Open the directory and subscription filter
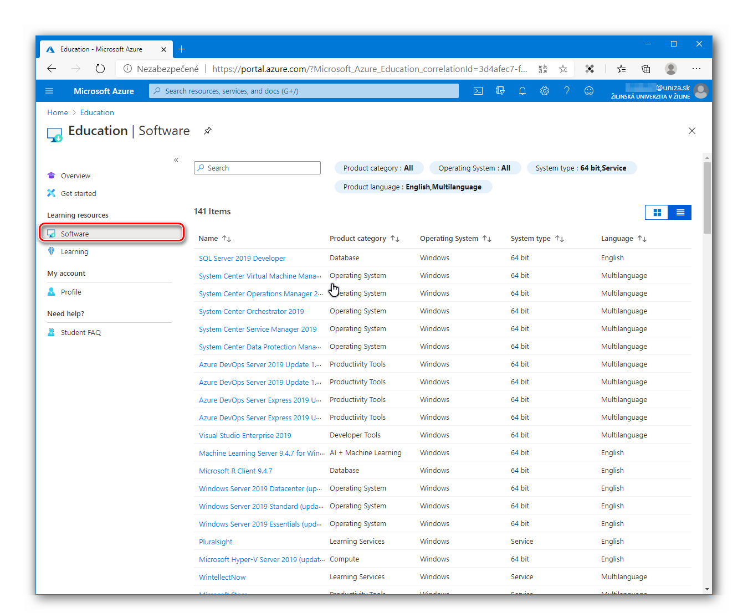Screen dimensions: 748x613 pyautogui.click(x=500, y=91)
